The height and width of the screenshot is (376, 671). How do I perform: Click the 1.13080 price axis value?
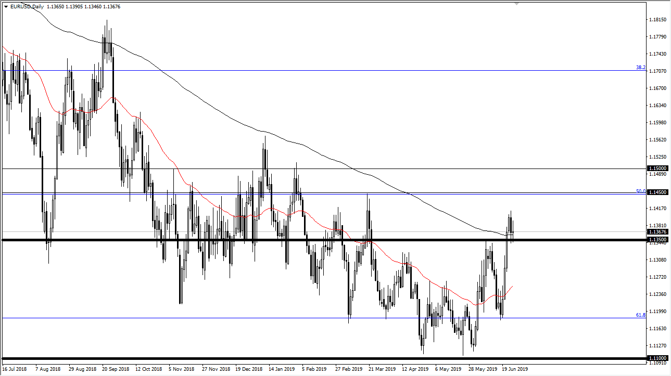(658, 260)
